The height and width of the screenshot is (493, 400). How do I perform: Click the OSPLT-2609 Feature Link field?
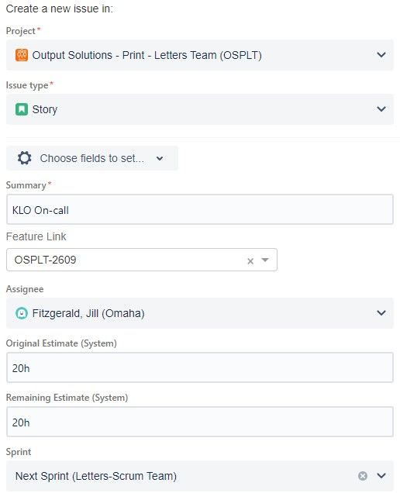pyautogui.click(x=142, y=260)
